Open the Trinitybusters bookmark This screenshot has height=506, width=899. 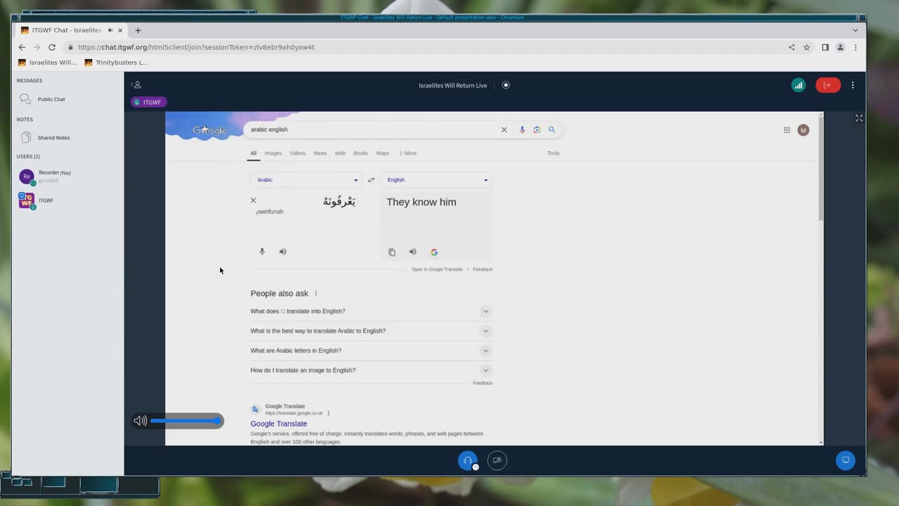pyautogui.click(x=117, y=63)
